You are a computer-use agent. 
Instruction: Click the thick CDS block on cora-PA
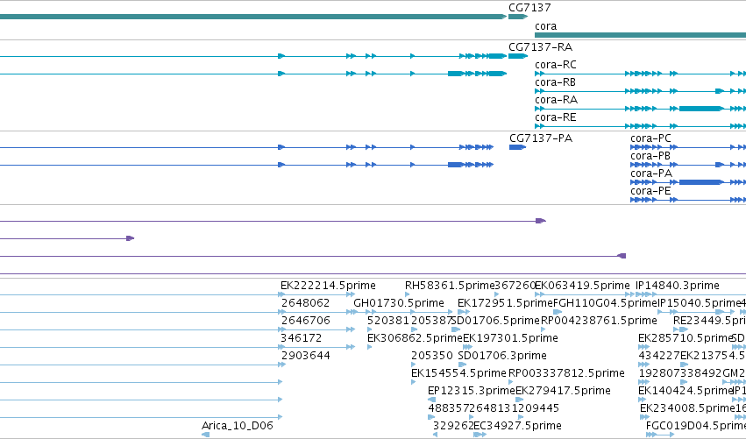click(x=700, y=182)
